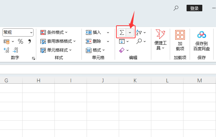This screenshot has height=137, width=216.
Task: Click the AutoSum sigma icon
Action: pos(122,32)
